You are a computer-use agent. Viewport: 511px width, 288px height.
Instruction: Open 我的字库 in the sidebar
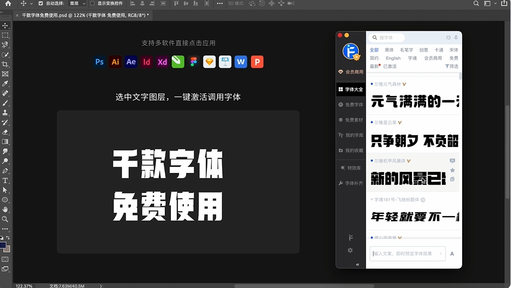click(x=350, y=135)
